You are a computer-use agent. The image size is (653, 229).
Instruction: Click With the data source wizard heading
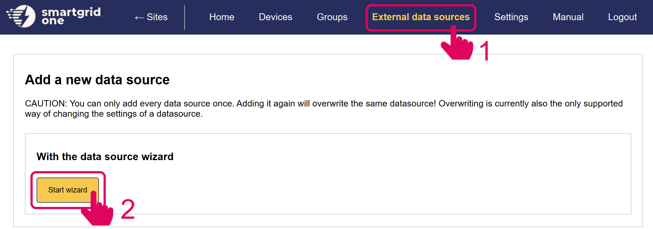click(x=105, y=157)
